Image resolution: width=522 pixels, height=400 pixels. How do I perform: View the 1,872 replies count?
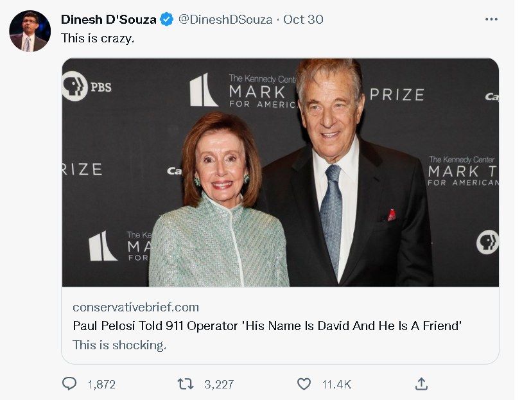point(101,385)
